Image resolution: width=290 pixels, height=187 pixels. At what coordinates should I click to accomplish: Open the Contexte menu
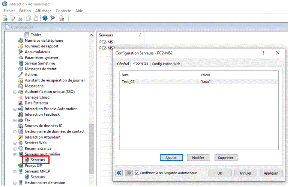click(x=63, y=11)
